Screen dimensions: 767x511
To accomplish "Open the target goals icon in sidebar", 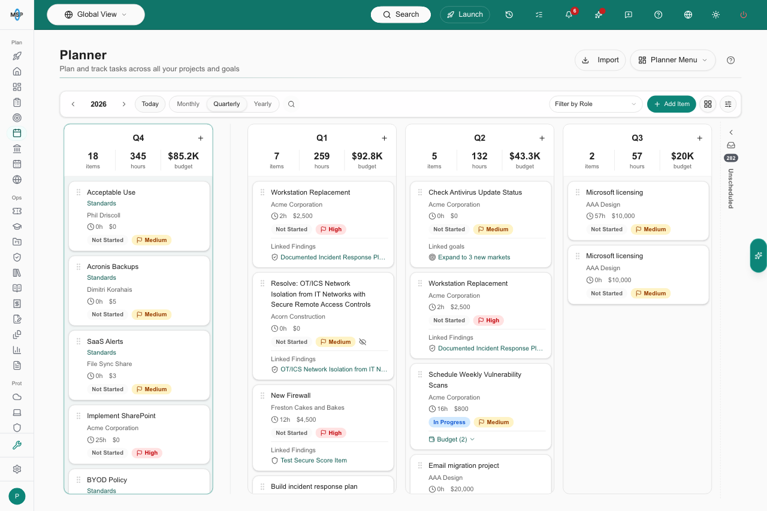I will [x=17, y=117].
